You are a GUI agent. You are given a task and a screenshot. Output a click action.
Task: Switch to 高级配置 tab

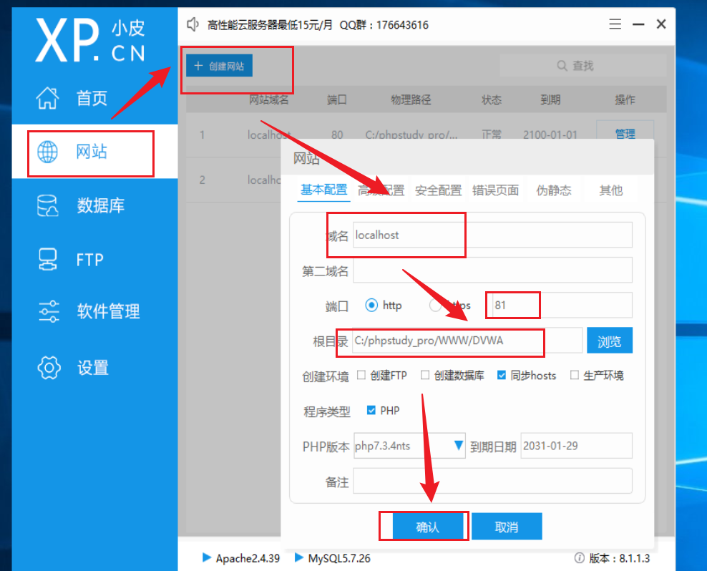381,190
